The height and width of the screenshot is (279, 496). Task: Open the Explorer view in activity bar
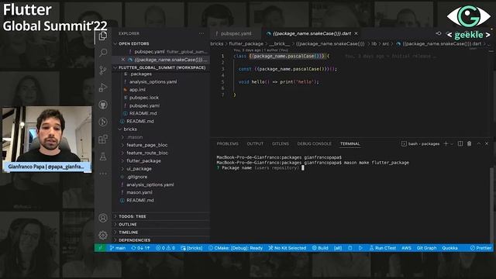[x=103, y=36]
